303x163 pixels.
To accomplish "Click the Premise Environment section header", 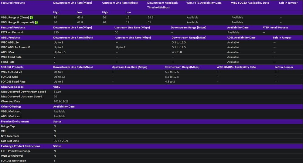I will click(15, 121).
